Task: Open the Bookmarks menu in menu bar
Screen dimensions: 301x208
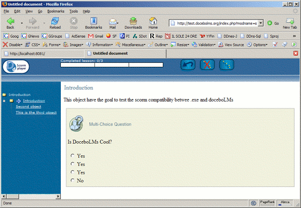Action: point(56,12)
